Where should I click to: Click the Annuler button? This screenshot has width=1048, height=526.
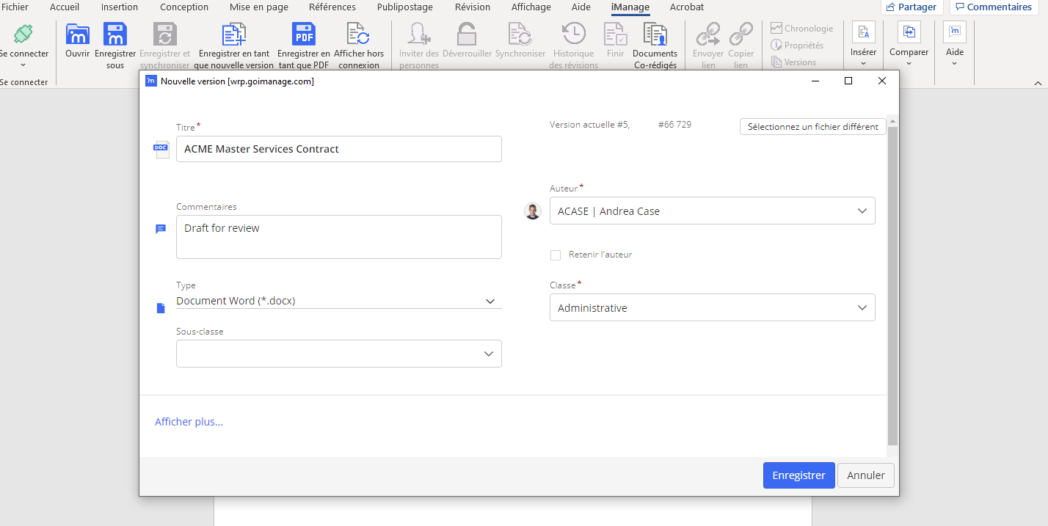pyautogui.click(x=865, y=475)
